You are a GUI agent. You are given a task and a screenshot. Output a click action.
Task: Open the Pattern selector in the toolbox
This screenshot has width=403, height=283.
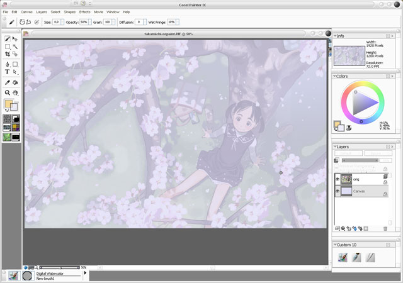(7, 128)
